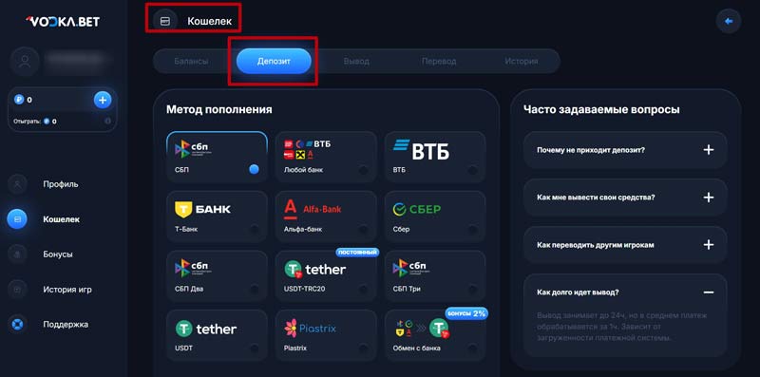Expand 'Почему не приходит депозит?' question
This screenshot has height=377, width=760.
pos(625,150)
